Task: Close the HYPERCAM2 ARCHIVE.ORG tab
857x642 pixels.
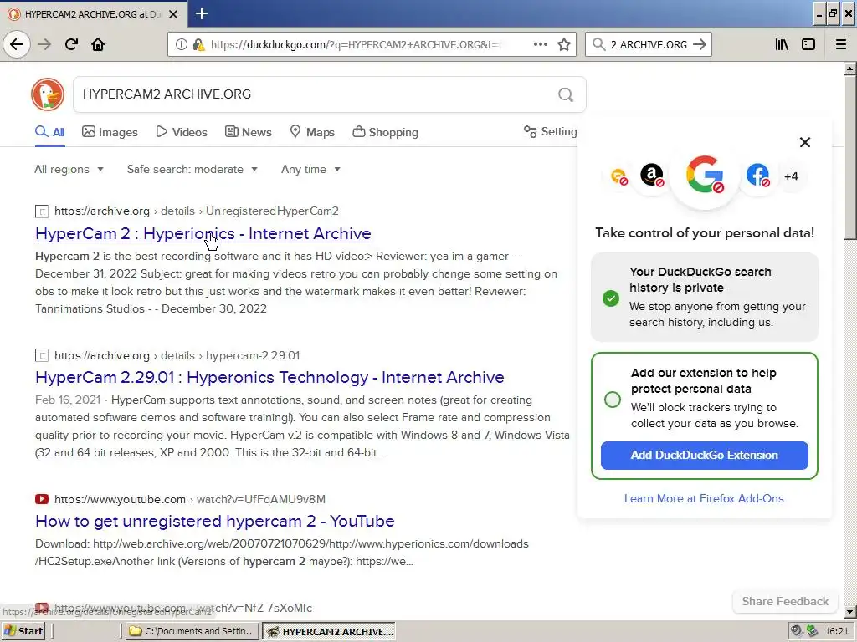Action: point(173,14)
